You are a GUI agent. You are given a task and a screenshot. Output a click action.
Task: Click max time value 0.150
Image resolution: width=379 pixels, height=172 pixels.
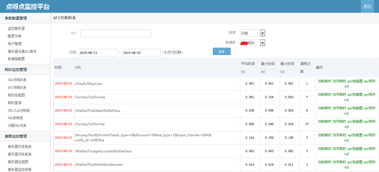pos(269,138)
